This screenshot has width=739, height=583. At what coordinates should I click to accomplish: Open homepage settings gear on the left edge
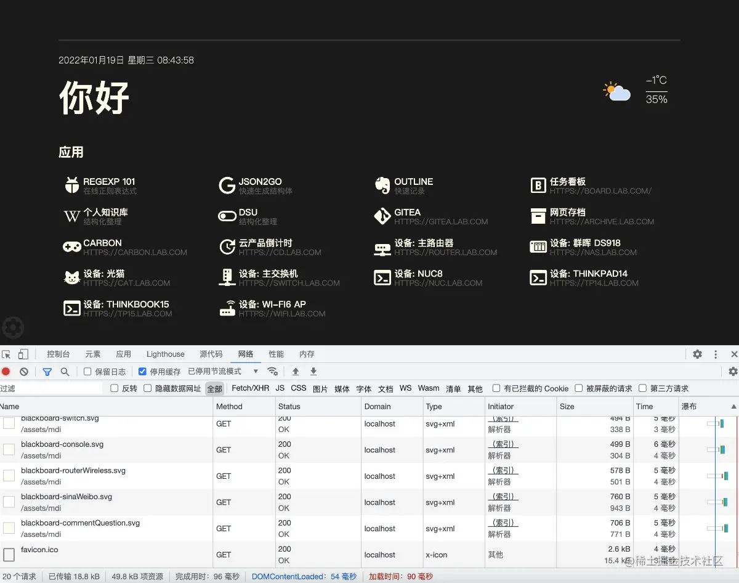[13, 327]
